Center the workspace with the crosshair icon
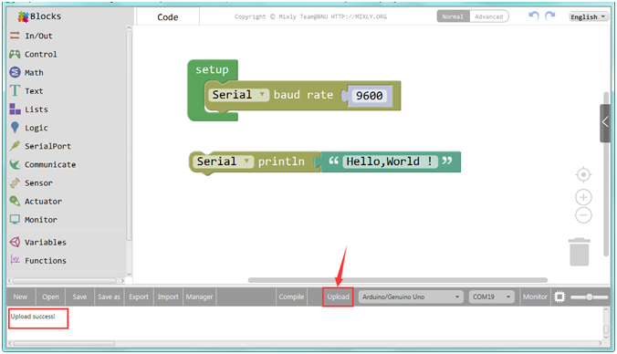Image resolution: width=617 pixels, height=354 pixels. tap(583, 174)
